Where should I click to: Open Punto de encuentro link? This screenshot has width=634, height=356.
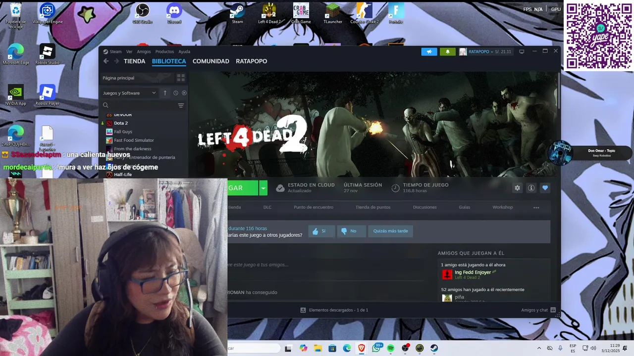click(314, 207)
